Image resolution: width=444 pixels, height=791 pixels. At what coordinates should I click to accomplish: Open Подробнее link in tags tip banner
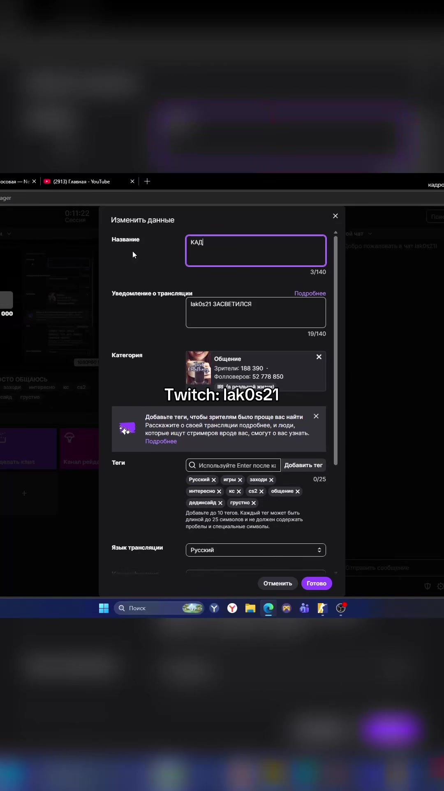coord(161,441)
